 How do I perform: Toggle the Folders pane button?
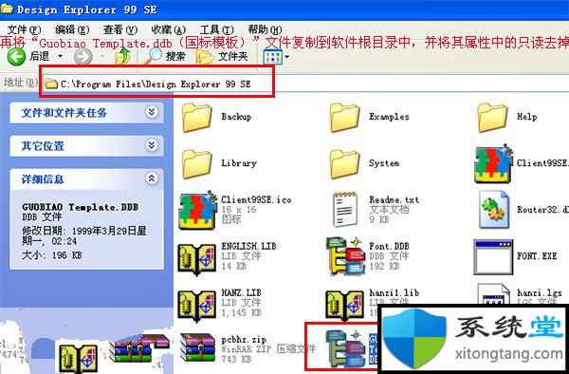221,57
